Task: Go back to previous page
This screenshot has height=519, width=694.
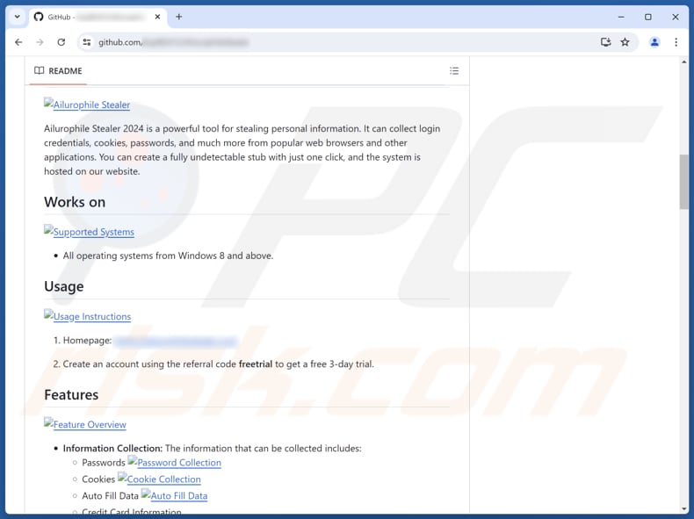Action: [x=18, y=42]
